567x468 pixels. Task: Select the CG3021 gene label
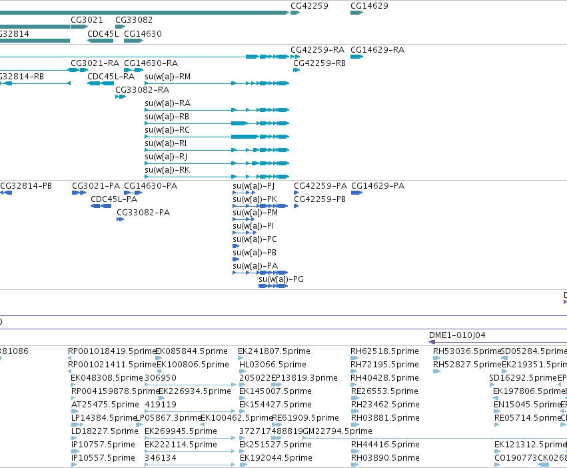point(87,20)
